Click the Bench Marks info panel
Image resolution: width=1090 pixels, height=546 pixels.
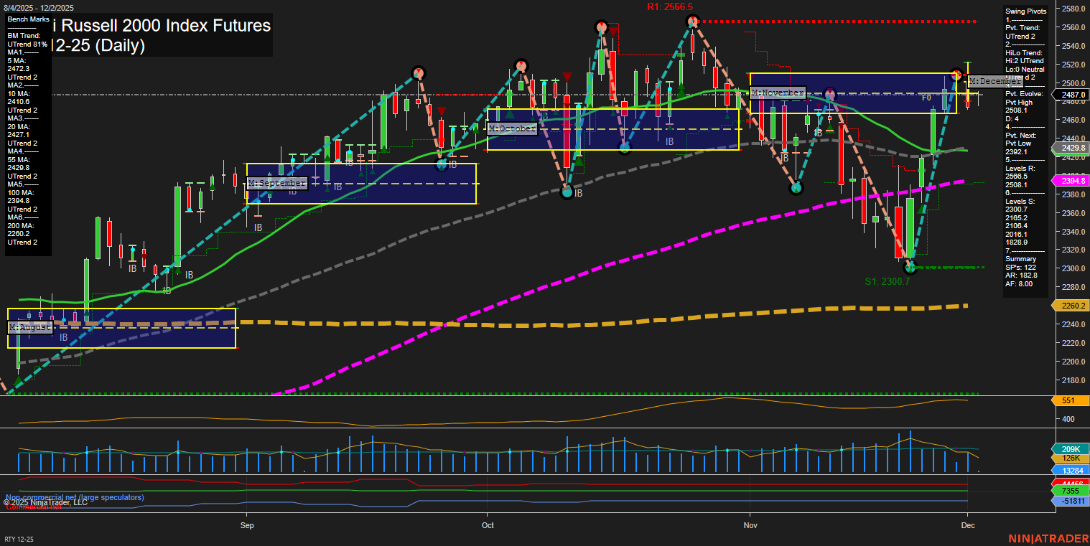tap(27, 134)
